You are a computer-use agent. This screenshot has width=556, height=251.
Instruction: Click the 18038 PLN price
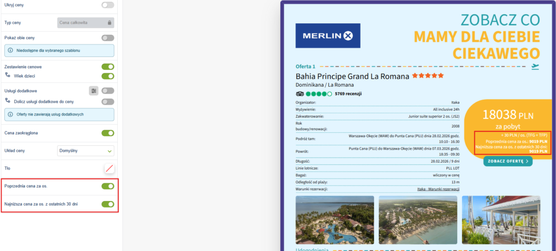click(x=508, y=115)
